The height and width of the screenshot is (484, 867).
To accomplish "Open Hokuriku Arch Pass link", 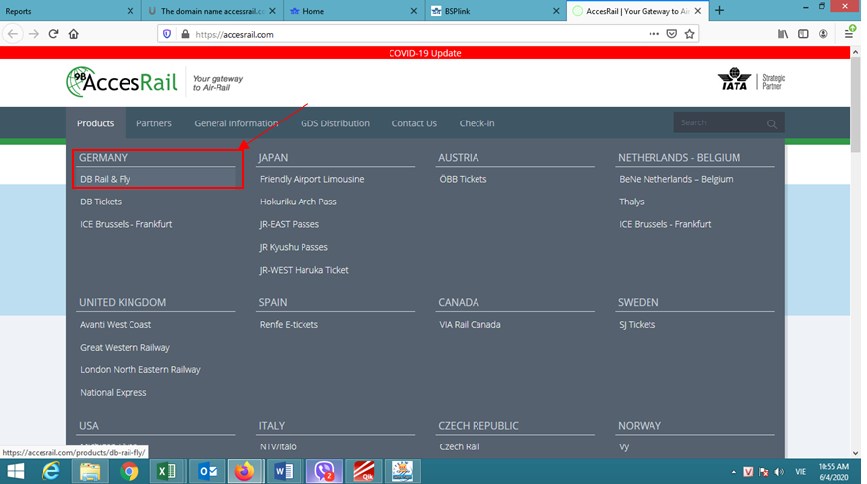I will click(x=298, y=202).
